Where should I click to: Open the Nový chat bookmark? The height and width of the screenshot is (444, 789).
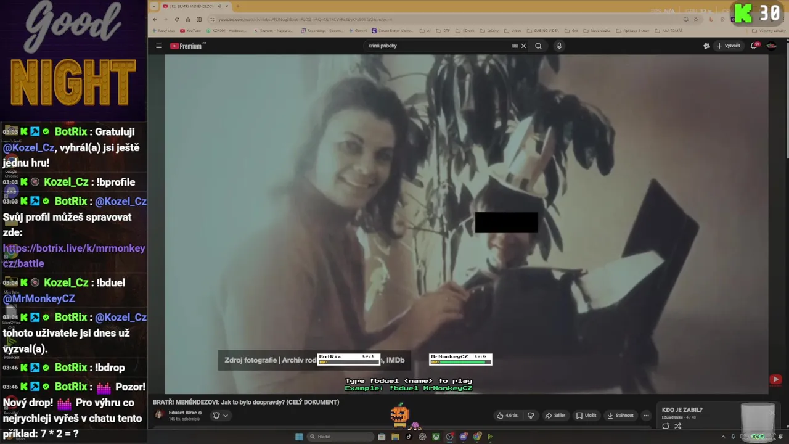click(x=163, y=31)
